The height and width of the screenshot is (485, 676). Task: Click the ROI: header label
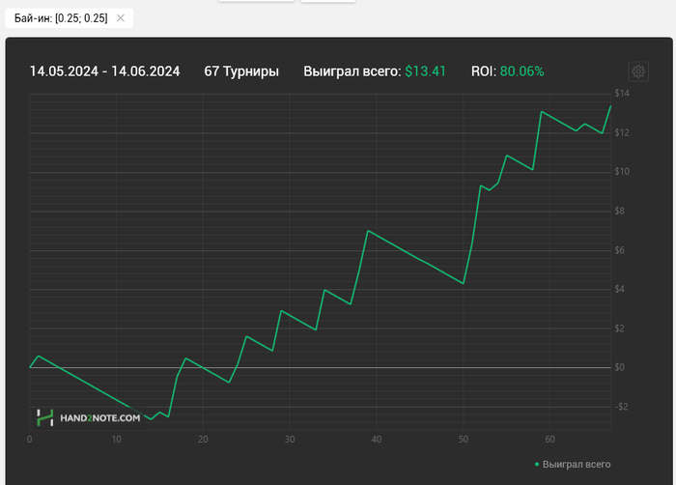[484, 71]
